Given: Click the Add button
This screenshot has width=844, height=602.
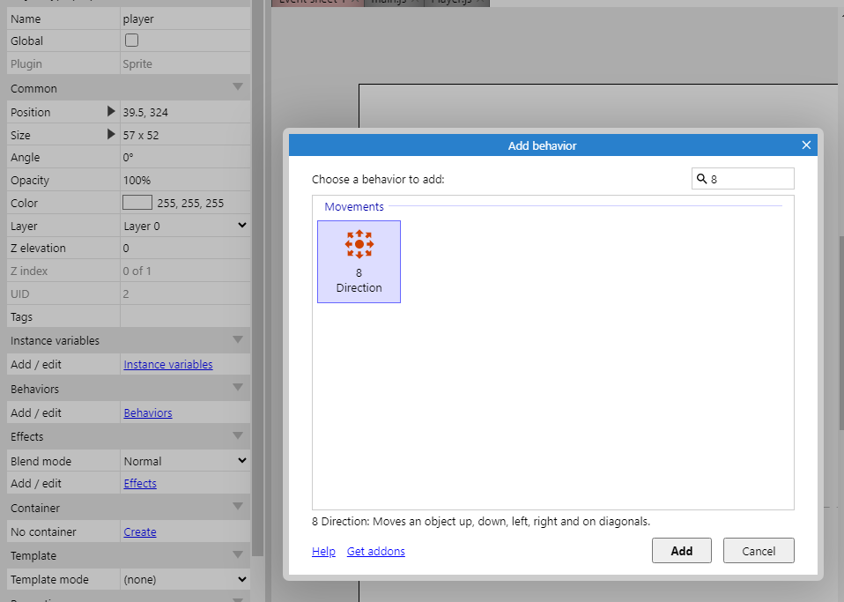Looking at the screenshot, I should point(681,551).
